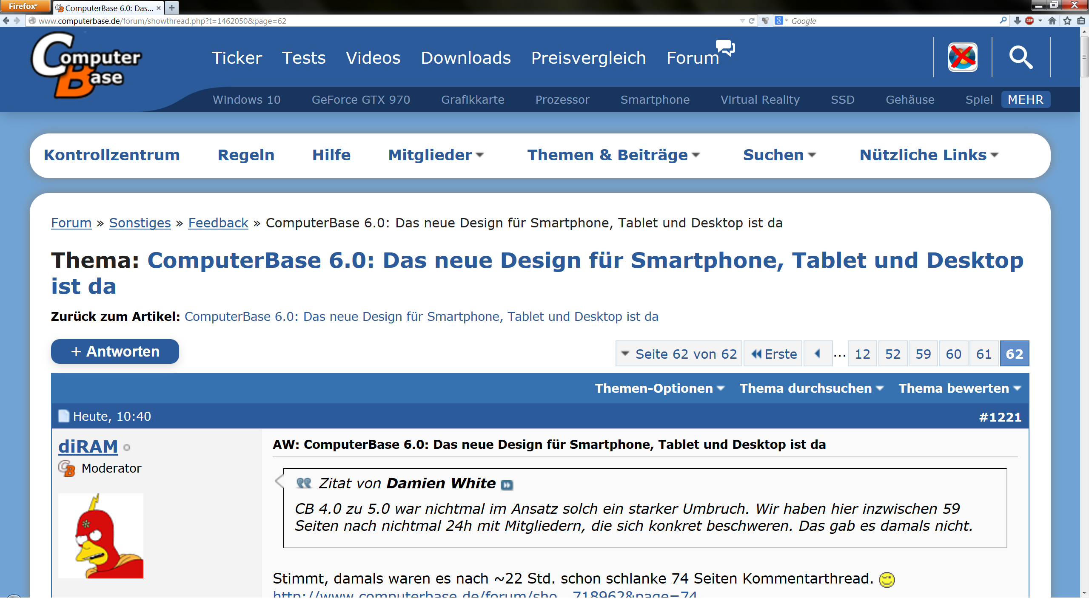Image resolution: width=1089 pixels, height=612 pixels.
Task: Click the MEHR topics button
Action: coord(1025,99)
